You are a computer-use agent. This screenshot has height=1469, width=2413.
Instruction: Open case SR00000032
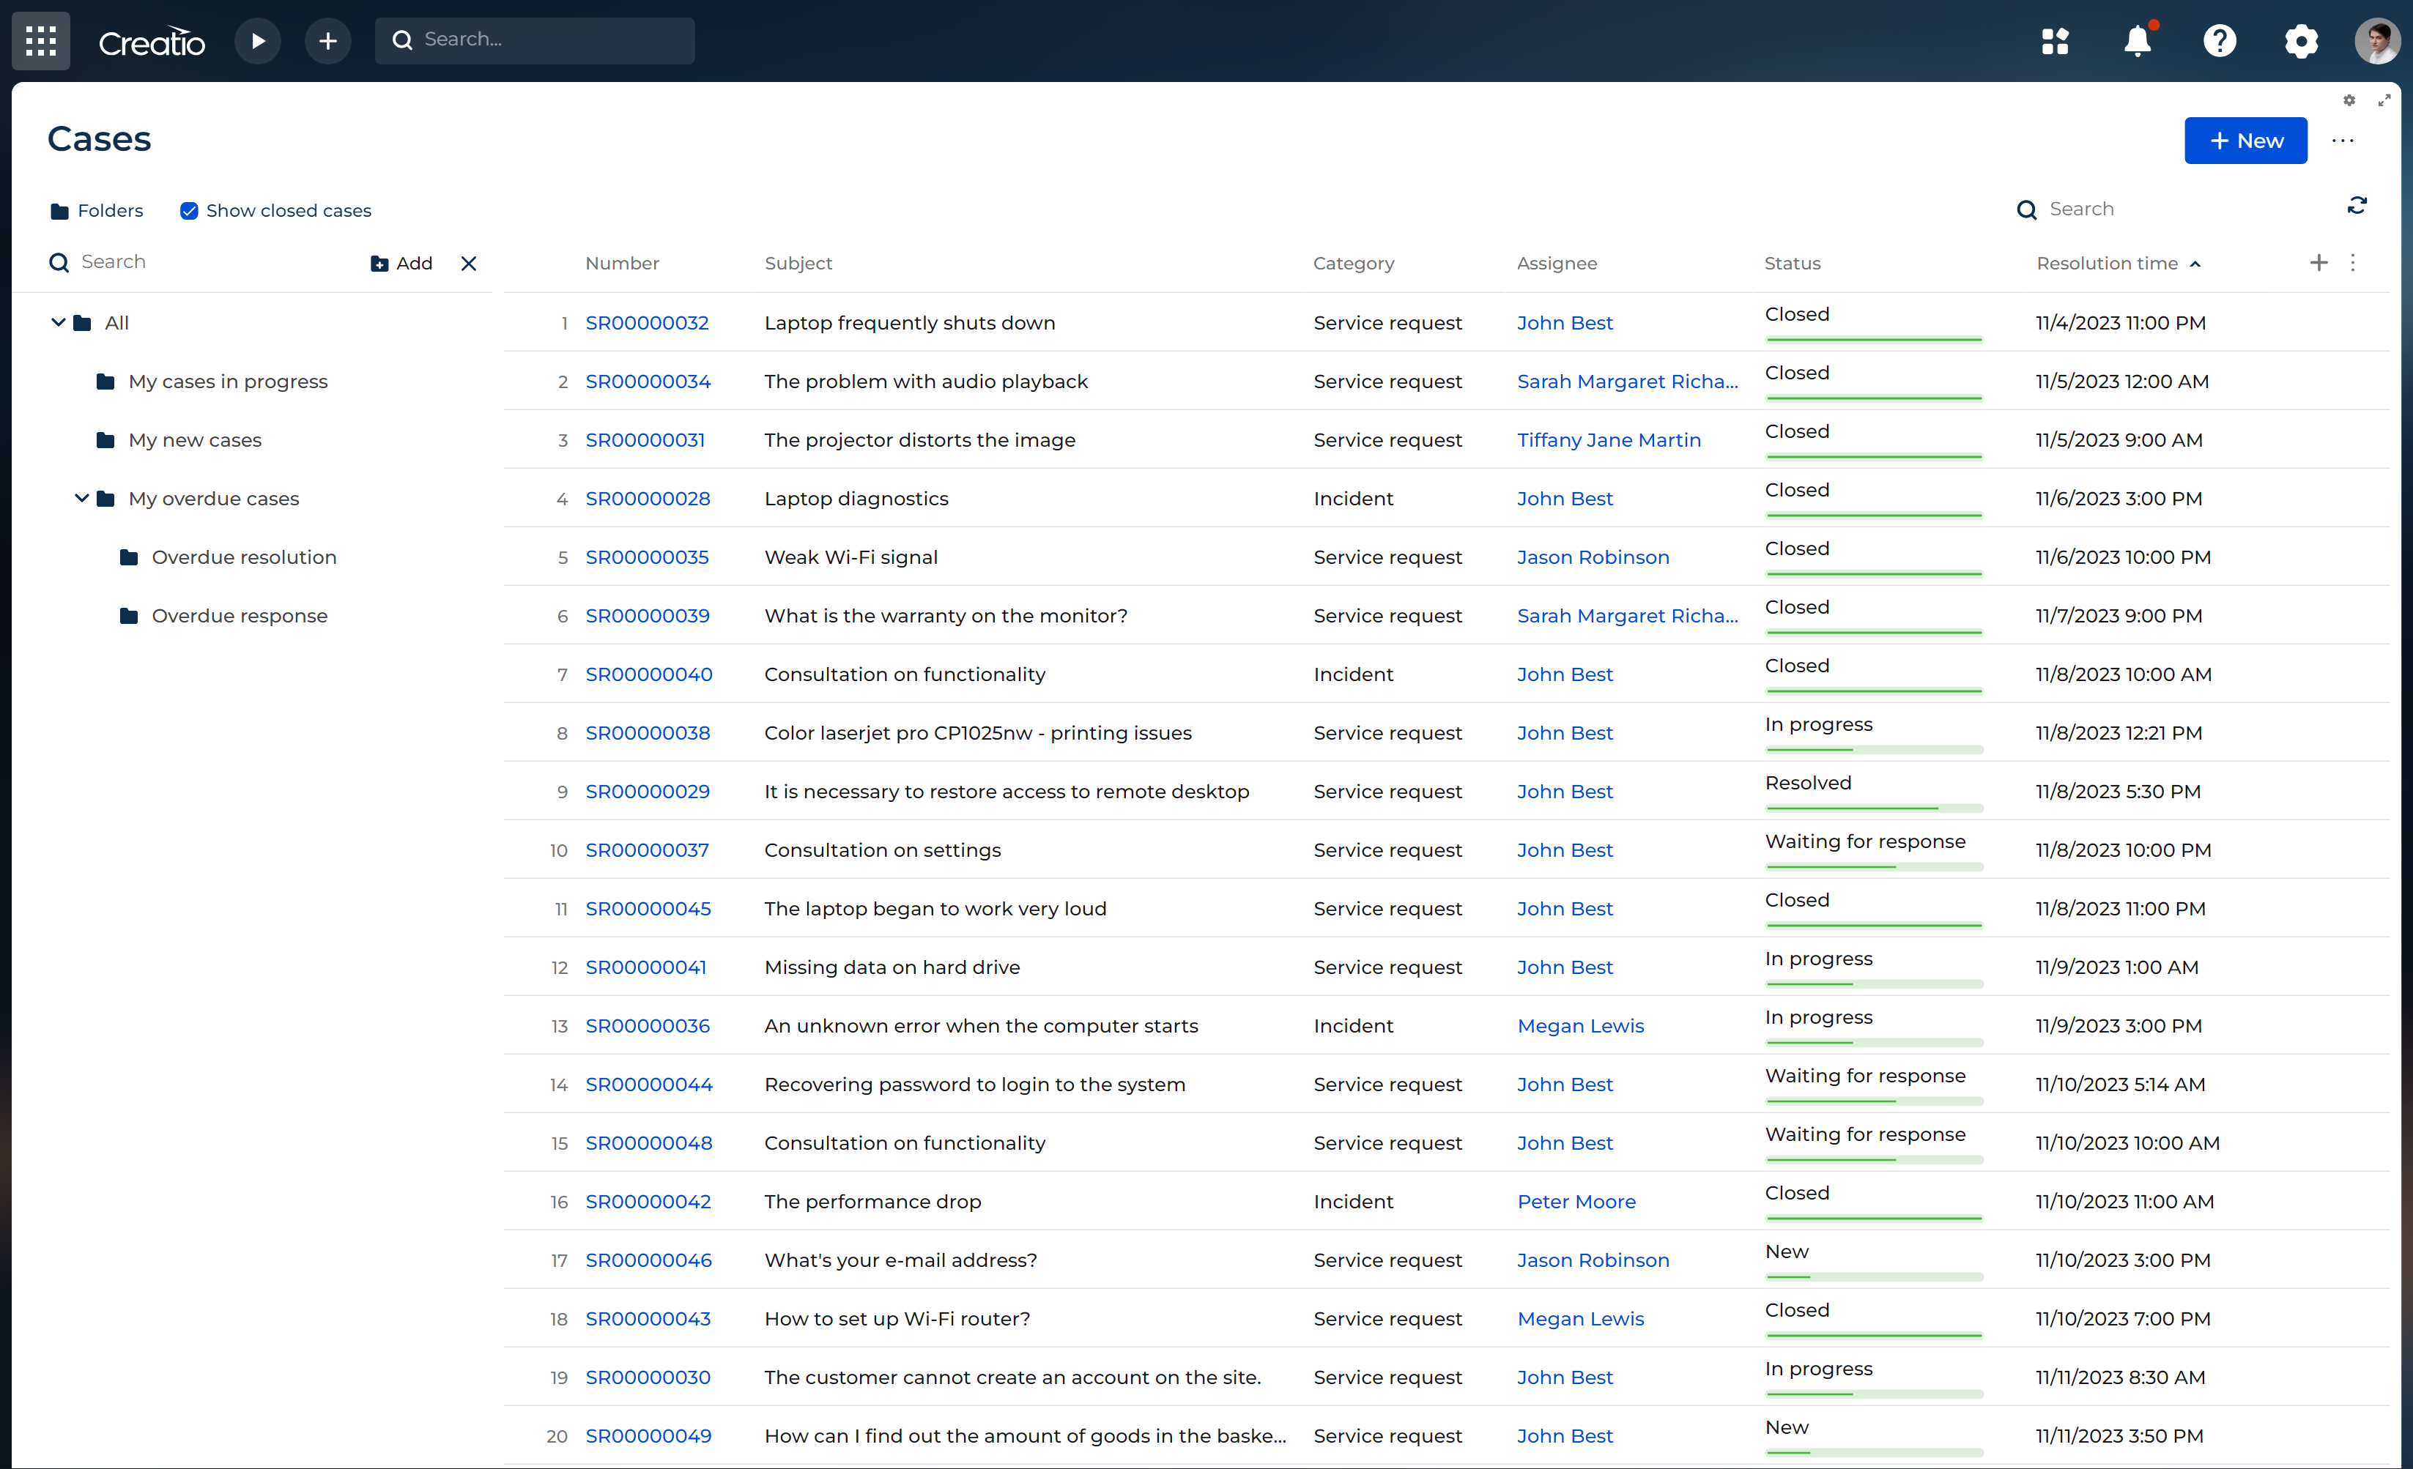tap(646, 322)
